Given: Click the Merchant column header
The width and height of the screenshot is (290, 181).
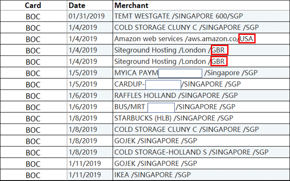Looking at the screenshot, I should pos(131,6).
